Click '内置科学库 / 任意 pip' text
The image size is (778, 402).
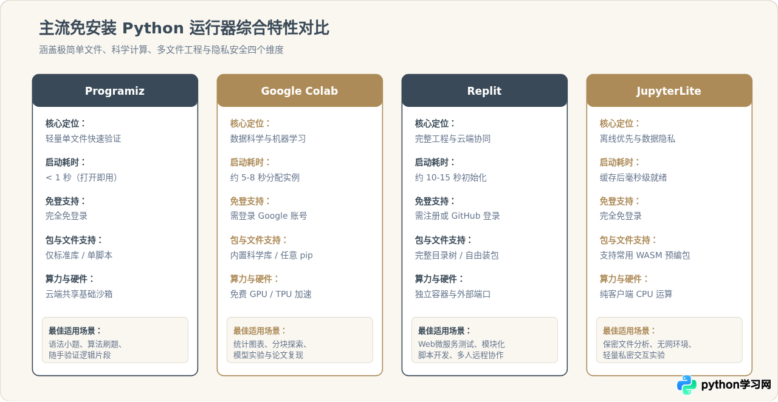tap(272, 255)
